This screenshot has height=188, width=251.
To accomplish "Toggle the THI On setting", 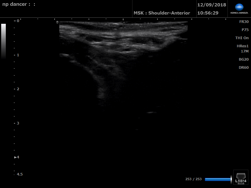I will [242, 38].
